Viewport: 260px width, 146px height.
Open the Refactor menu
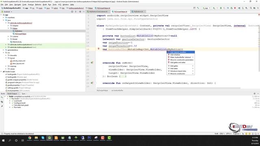[38, 4]
